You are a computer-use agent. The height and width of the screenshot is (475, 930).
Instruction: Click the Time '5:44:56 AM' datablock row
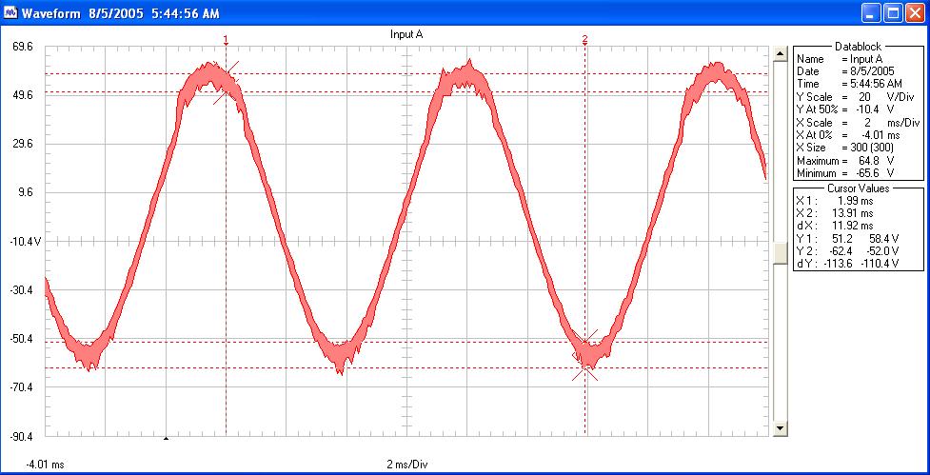pyautogui.click(x=849, y=83)
